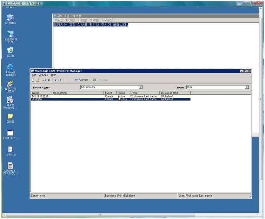The image size is (265, 219).
Task: Open the 보기(V) menu in Notepad
Action: pos(94,20)
